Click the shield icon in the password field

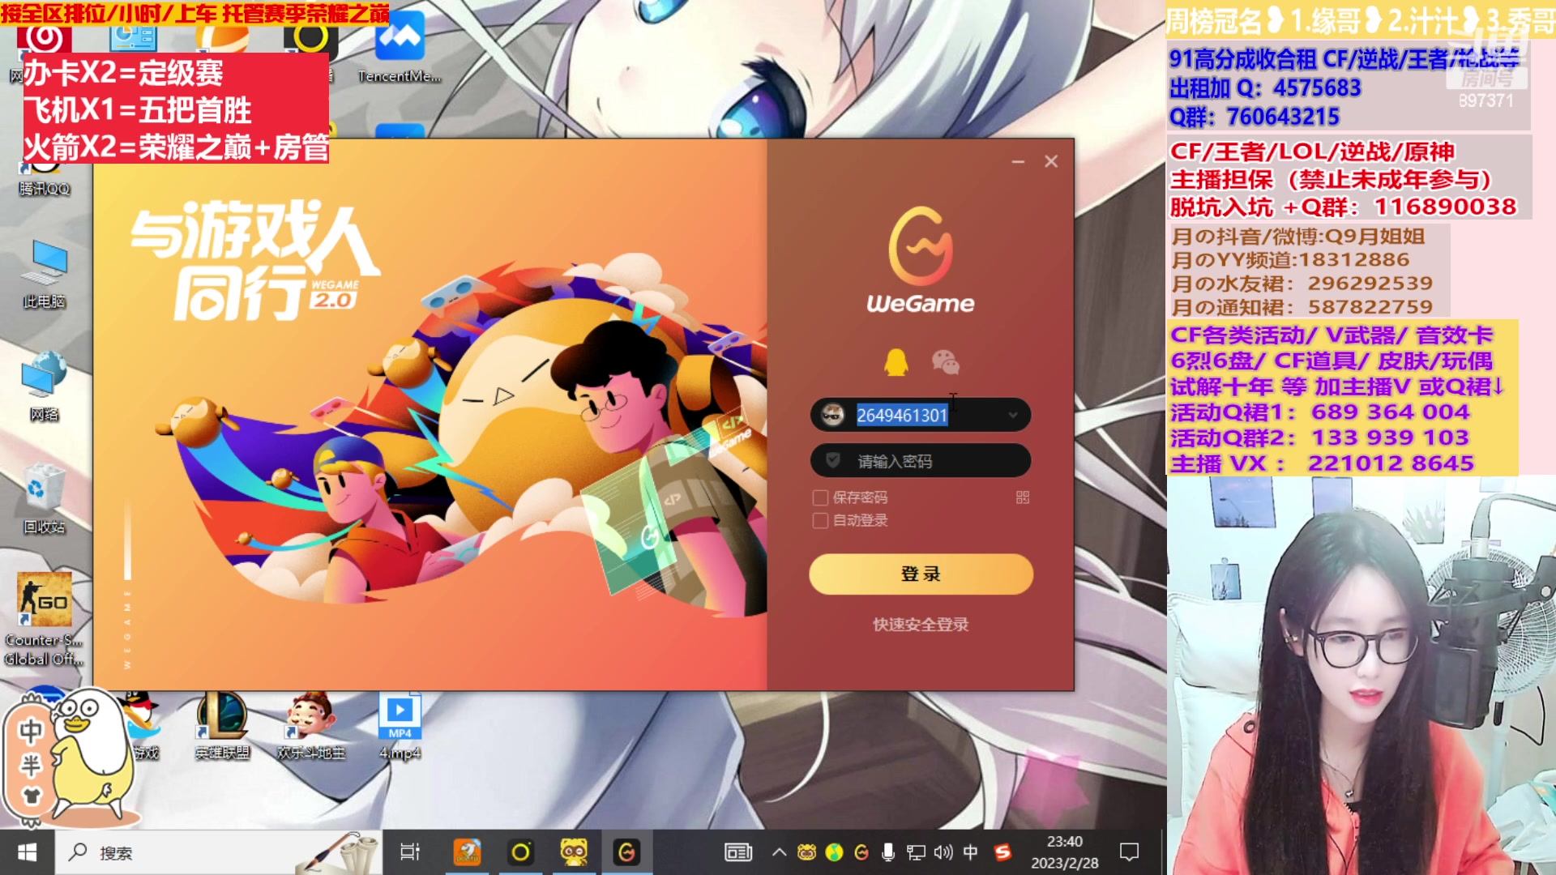click(832, 460)
